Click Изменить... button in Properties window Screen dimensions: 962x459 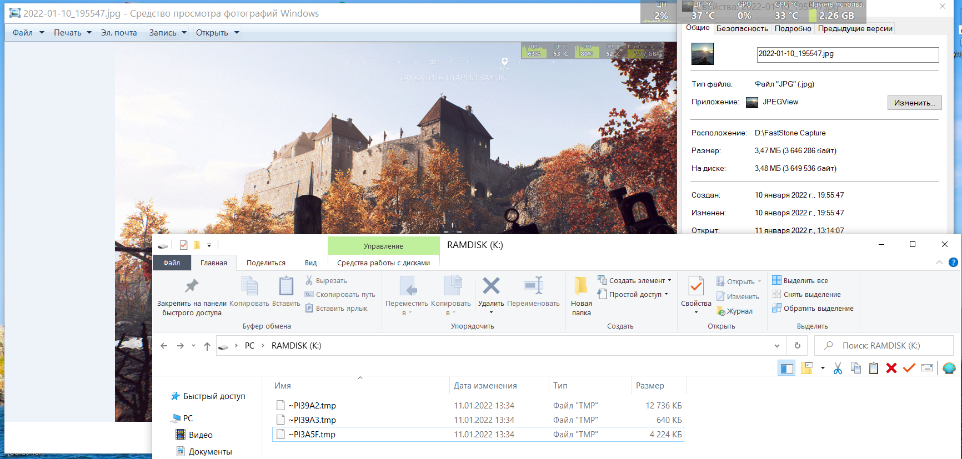914,103
